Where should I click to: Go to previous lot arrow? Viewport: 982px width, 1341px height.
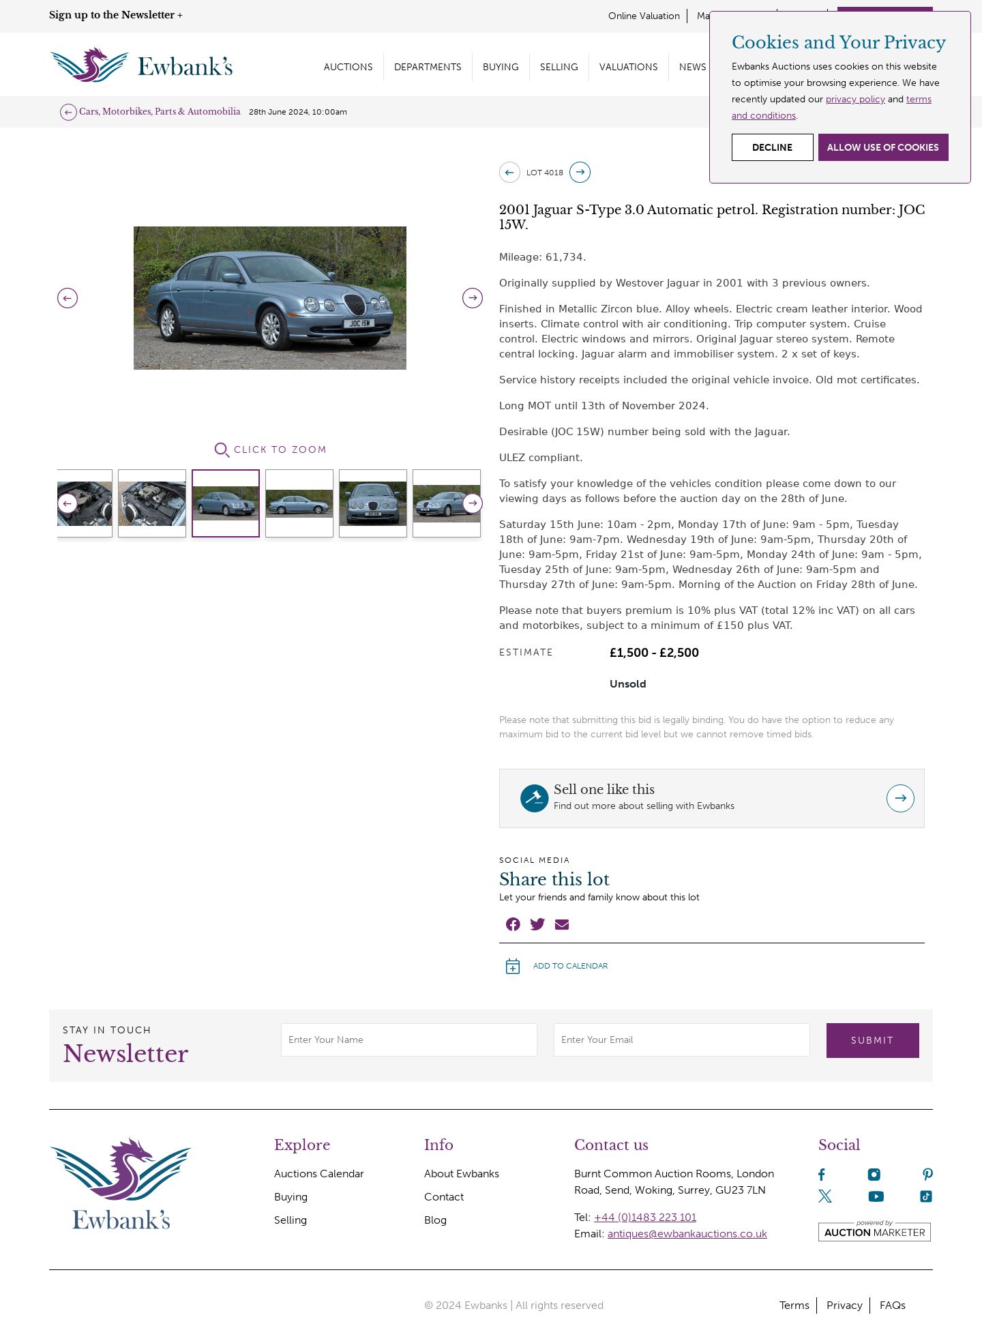coord(509,173)
